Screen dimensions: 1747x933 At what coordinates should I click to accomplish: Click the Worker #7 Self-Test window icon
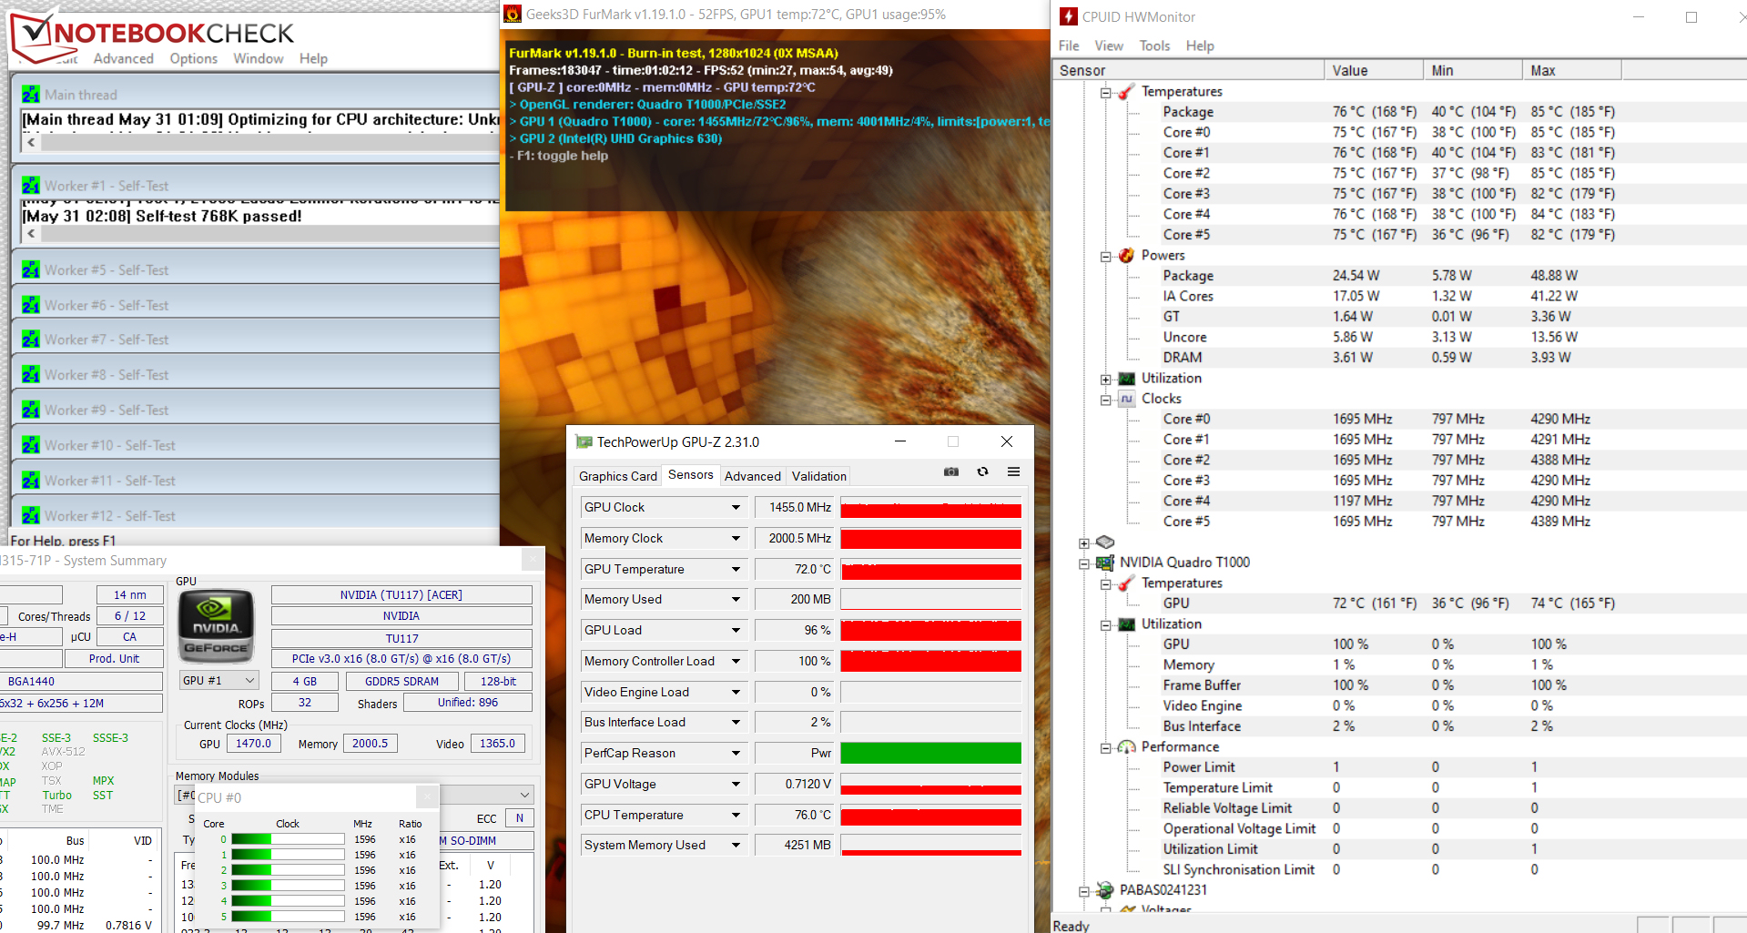point(31,340)
